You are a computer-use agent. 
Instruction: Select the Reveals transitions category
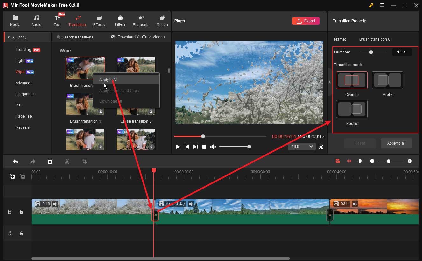coord(23,127)
